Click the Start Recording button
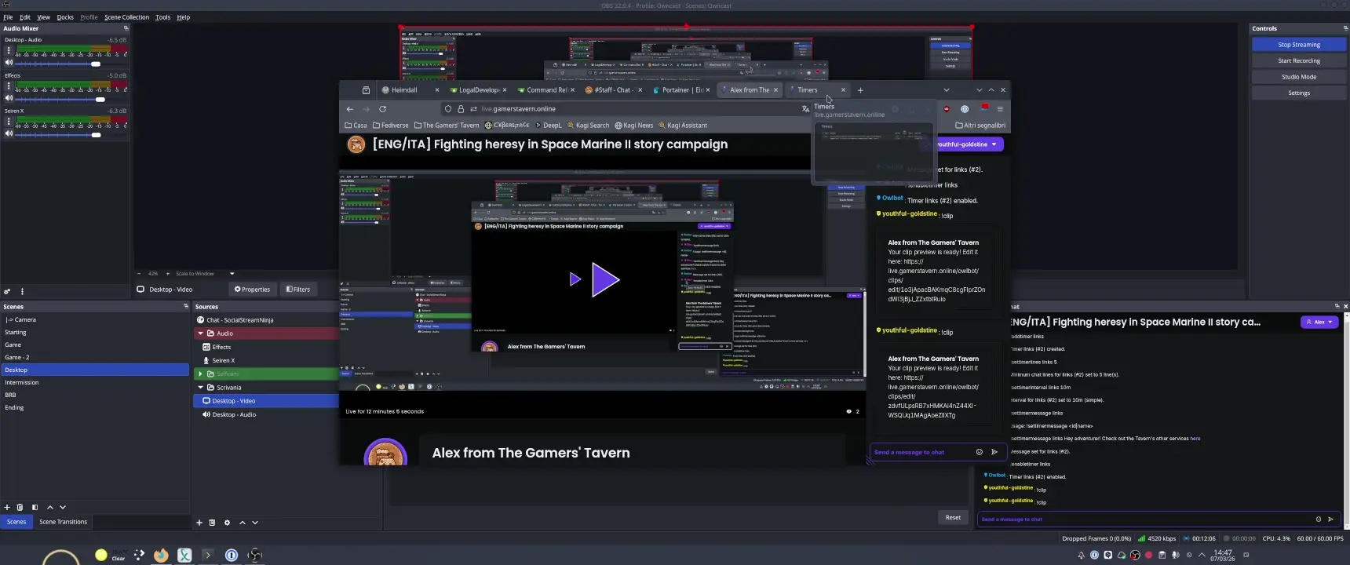 coord(1298,60)
